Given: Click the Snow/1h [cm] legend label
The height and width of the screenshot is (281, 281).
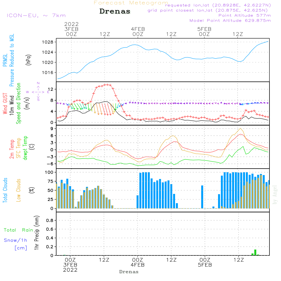Looking at the screenshot, I should [15, 244].
